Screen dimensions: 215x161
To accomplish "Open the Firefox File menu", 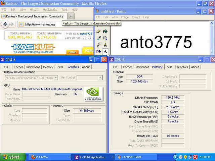I will (x=4, y=10).
